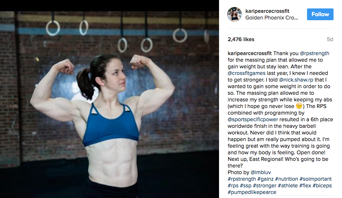Open @imbluv photographer mention
Screen dimensions: 342x198
(x=261, y=172)
